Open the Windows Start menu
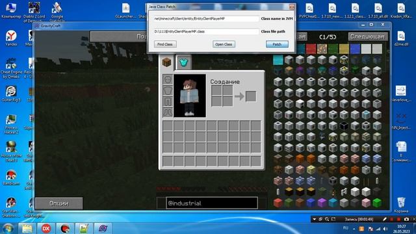Screen dimensions: 416x234 8,228
